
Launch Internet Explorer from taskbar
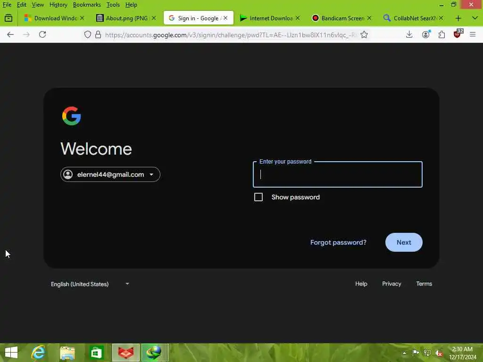[38, 353]
